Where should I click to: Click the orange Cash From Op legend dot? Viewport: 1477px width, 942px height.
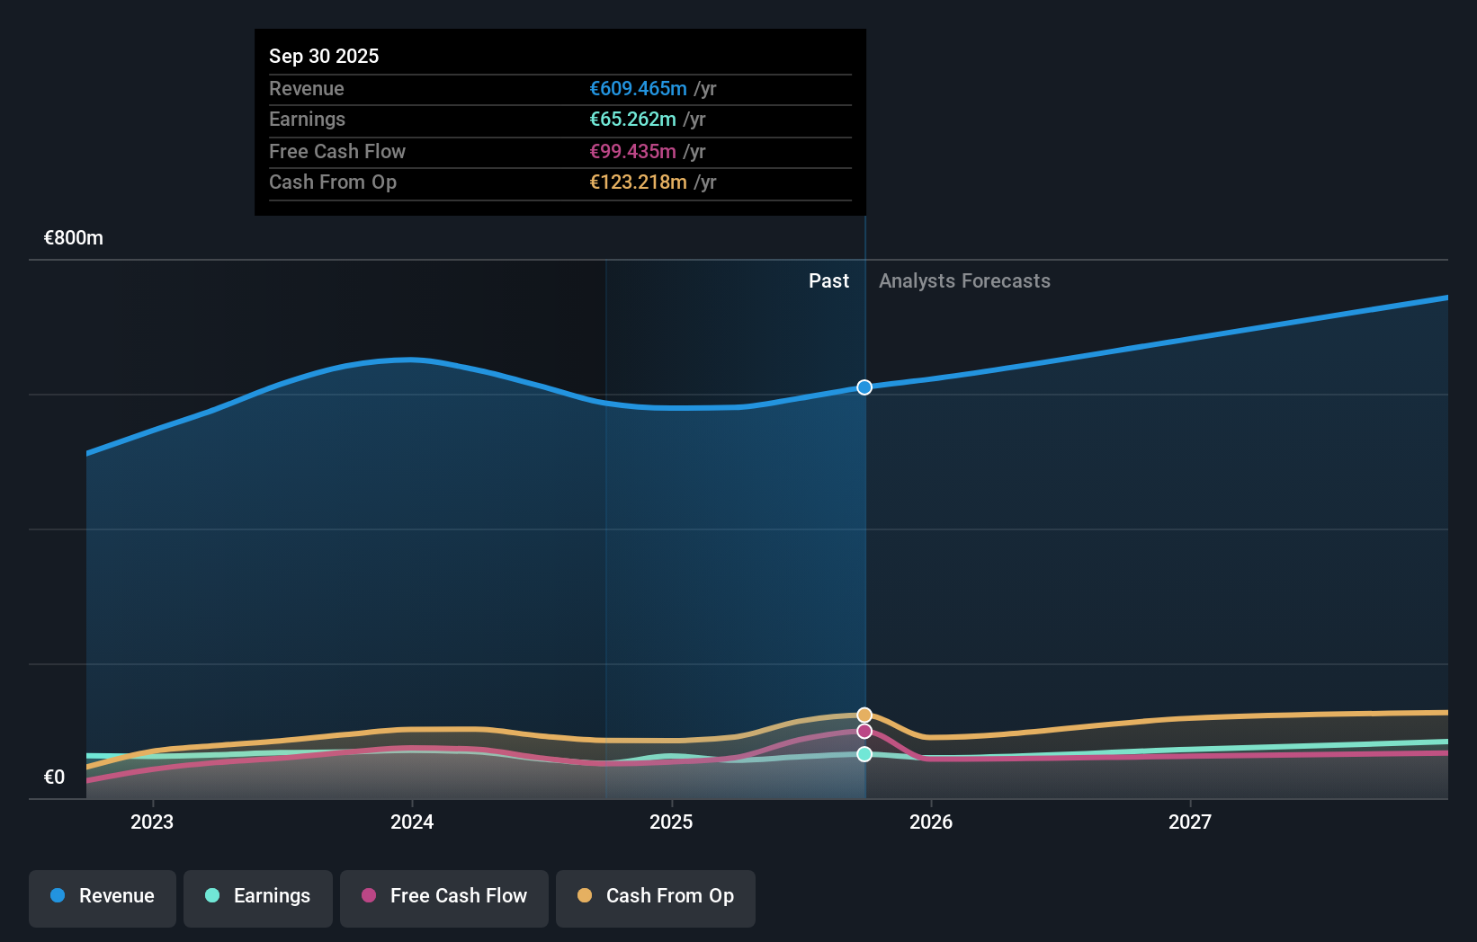(x=585, y=896)
